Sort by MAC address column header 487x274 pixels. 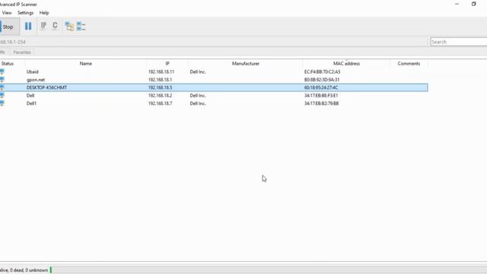click(x=347, y=63)
